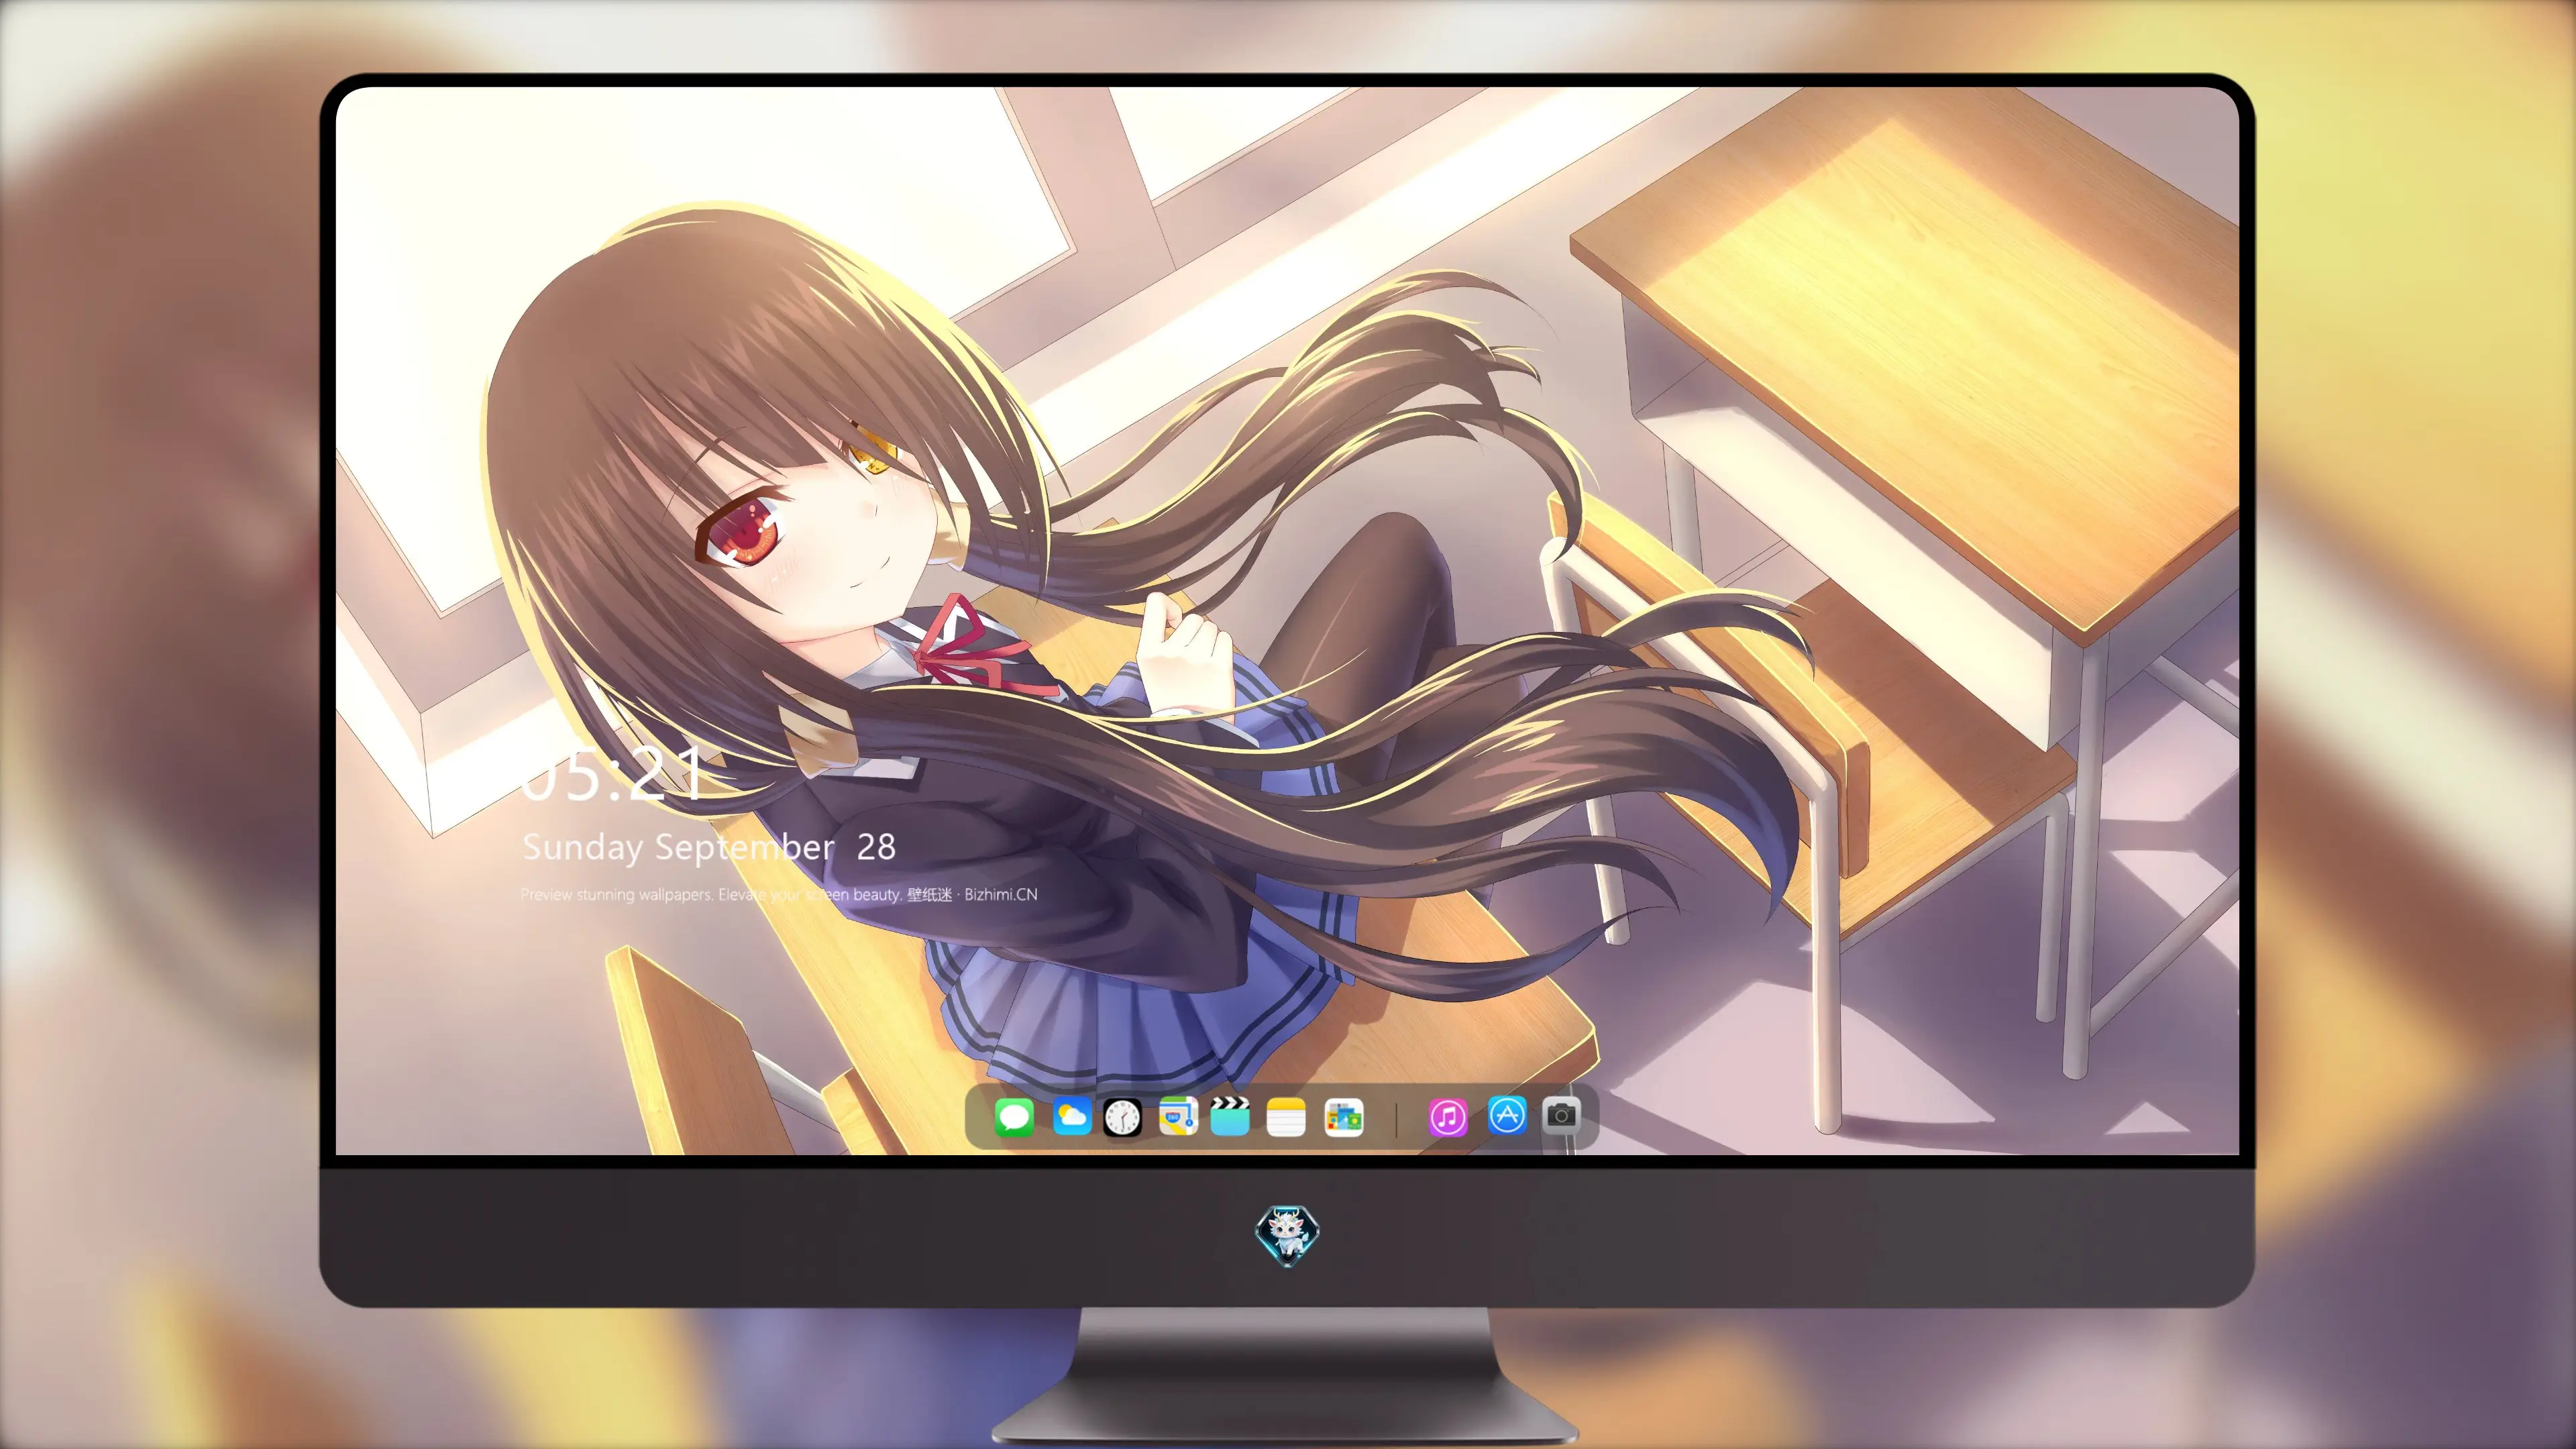Launch the Camera app from the dock
This screenshot has height=1449, width=2576.
(x=1561, y=1115)
